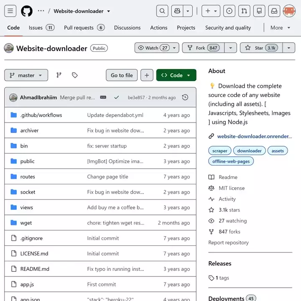Open the user avatar menu

pyautogui.click(x=289, y=11)
